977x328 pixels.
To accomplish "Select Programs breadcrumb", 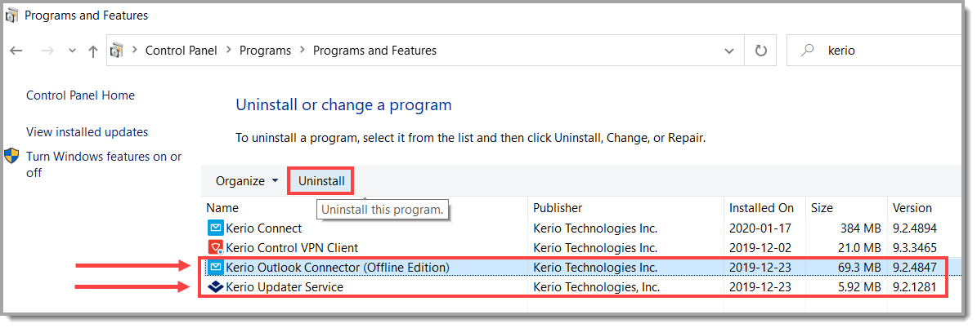I will [266, 51].
